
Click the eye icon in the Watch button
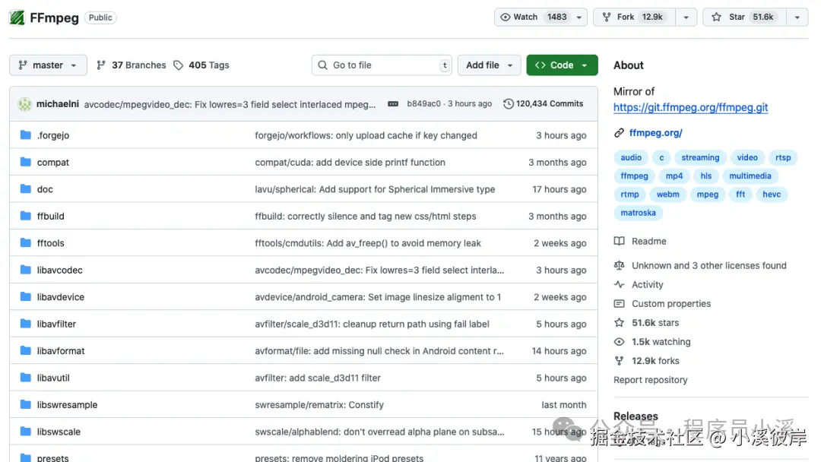tap(506, 17)
